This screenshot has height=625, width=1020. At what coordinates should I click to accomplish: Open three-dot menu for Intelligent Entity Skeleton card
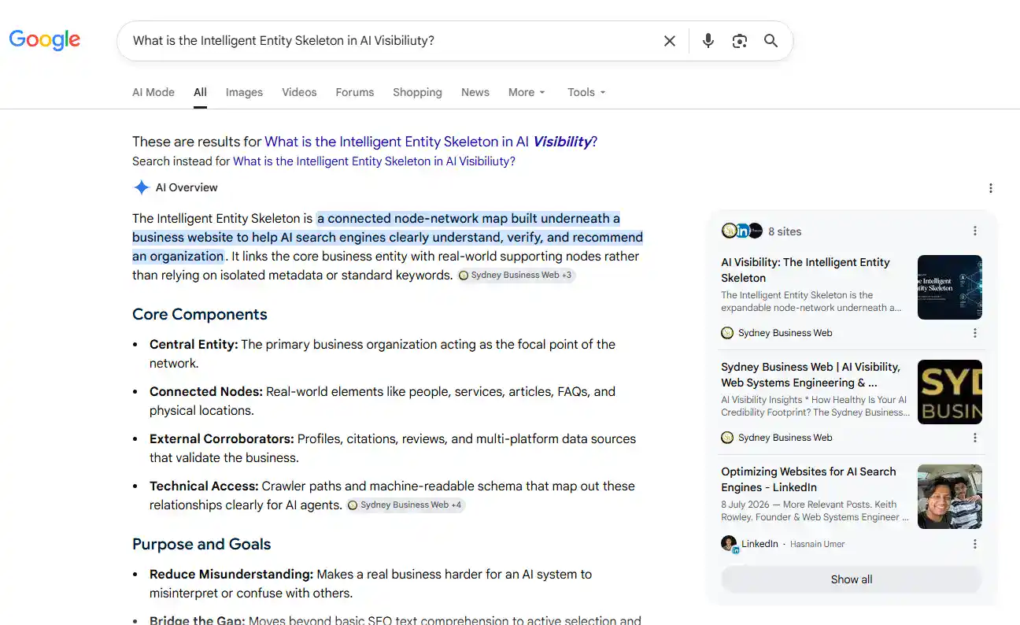point(975,333)
